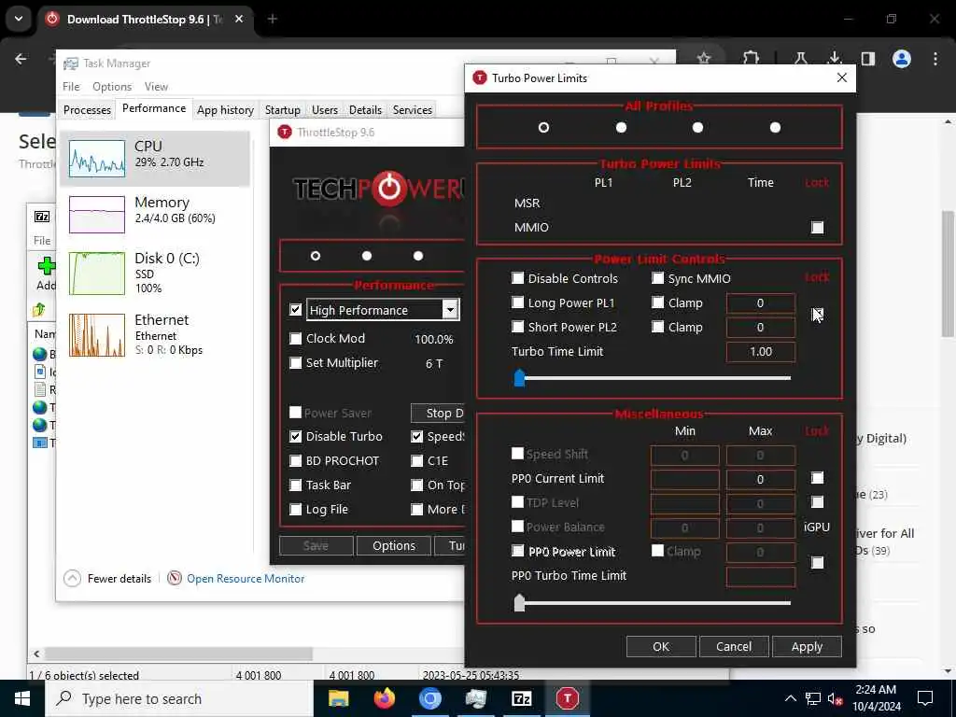Select the Ethernet performance item

click(155, 335)
